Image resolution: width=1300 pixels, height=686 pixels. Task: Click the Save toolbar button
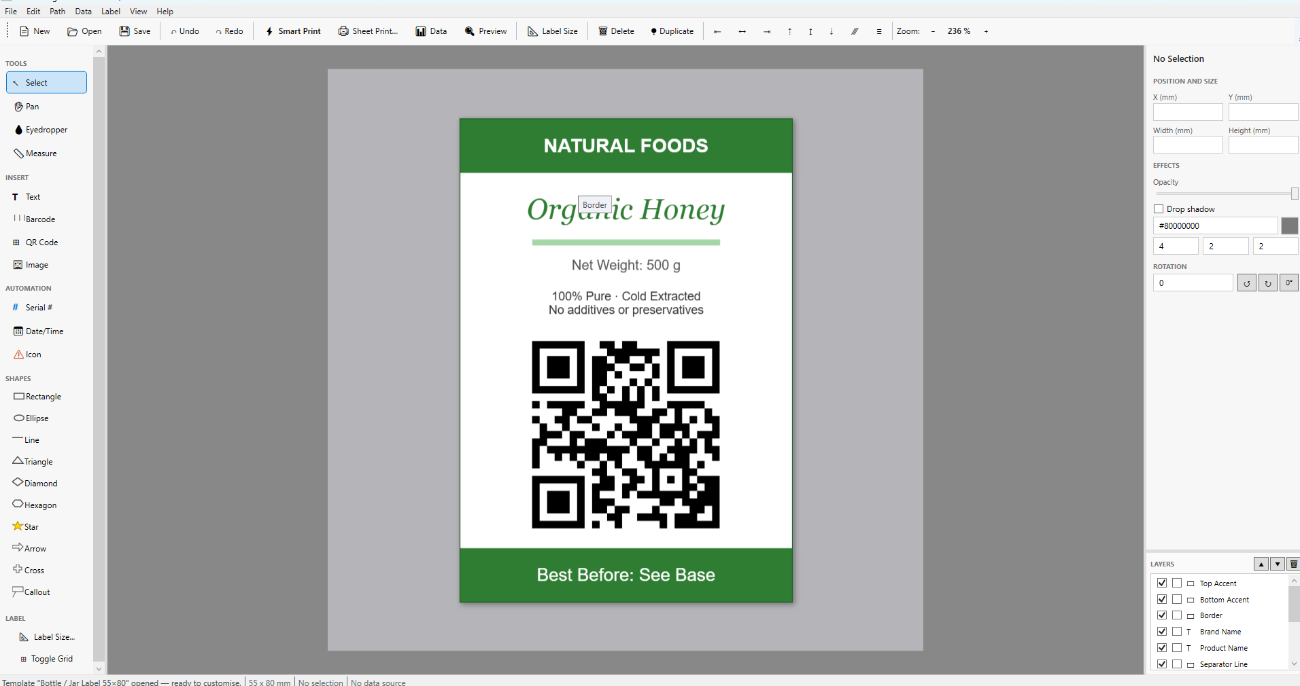135,31
